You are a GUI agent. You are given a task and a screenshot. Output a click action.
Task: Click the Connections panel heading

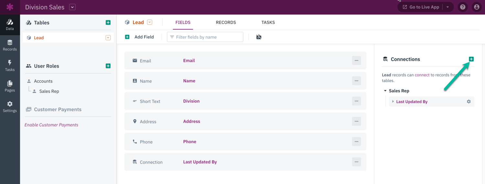405,59
